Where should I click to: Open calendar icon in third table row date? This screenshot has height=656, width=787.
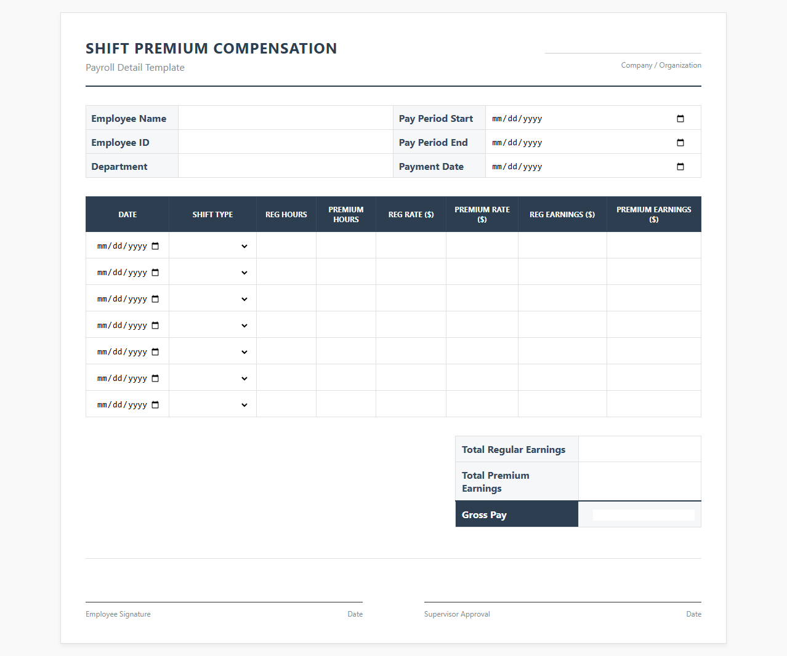pyautogui.click(x=155, y=298)
